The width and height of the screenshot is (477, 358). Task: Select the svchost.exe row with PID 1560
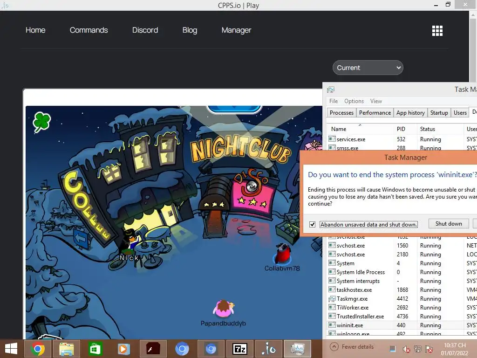tap(402, 245)
